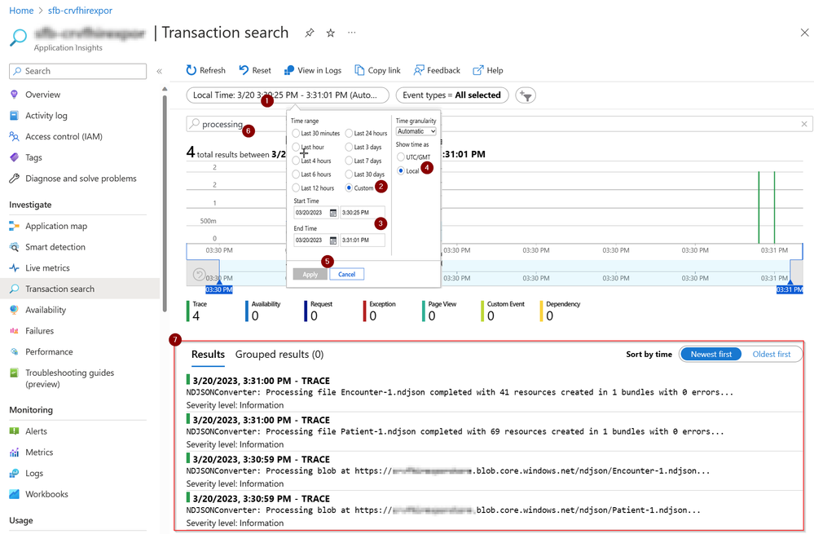Show time as UTC/GMT
Screen dimensions: 814x534
tap(401, 157)
